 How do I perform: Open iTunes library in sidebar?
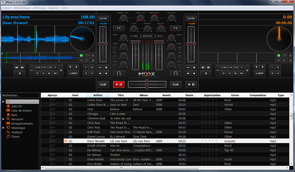(15, 136)
